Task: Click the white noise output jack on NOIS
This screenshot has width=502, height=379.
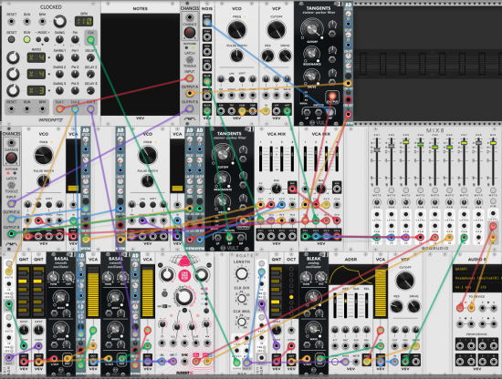Action: point(207,22)
